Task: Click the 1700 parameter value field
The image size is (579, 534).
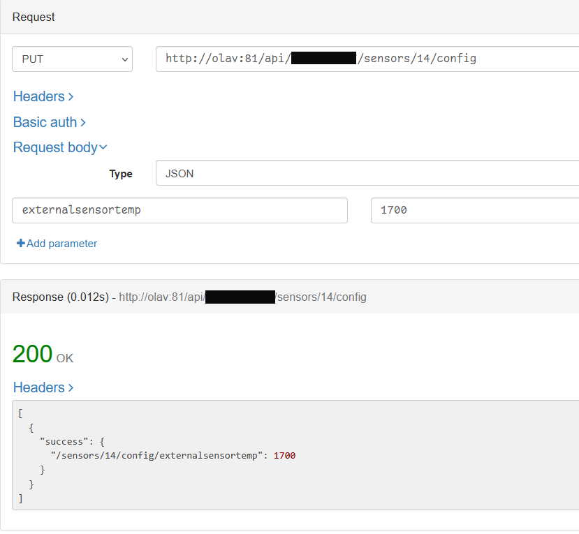Action: [x=475, y=210]
